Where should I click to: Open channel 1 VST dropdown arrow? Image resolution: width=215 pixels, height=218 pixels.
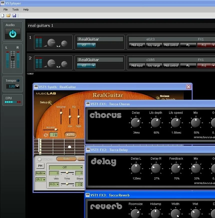[93, 45]
